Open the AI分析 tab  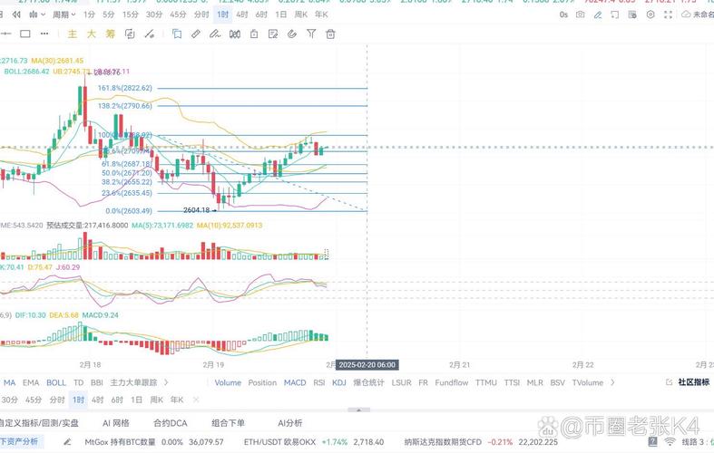pos(290,423)
